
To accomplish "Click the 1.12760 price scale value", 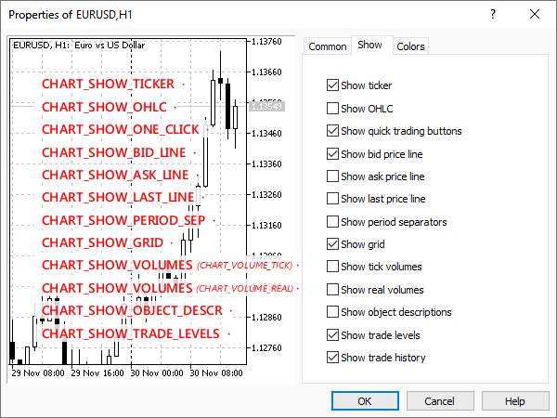I will coord(266,347).
